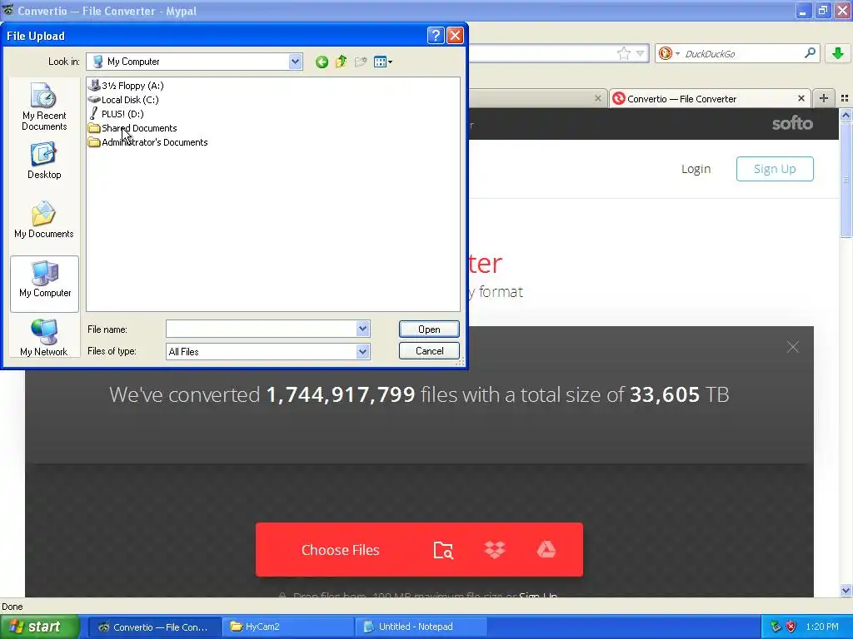Click the softo logo

pyautogui.click(x=793, y=123)
